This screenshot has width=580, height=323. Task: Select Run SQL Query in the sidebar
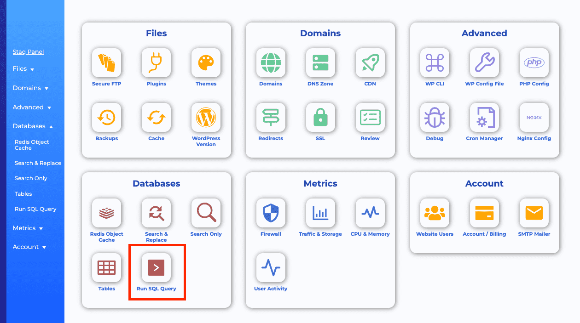click(36, 209)
